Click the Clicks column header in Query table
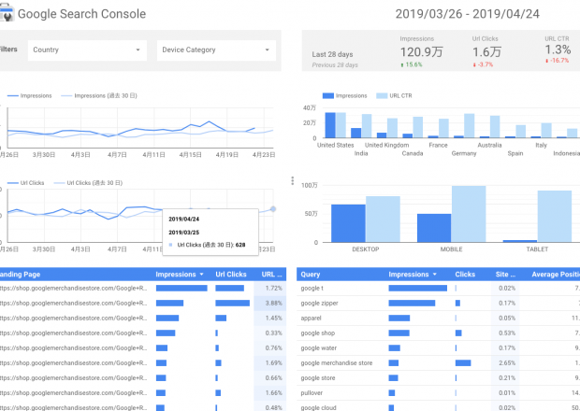This screenshot has width=580, height=411. tap(465, 275)
